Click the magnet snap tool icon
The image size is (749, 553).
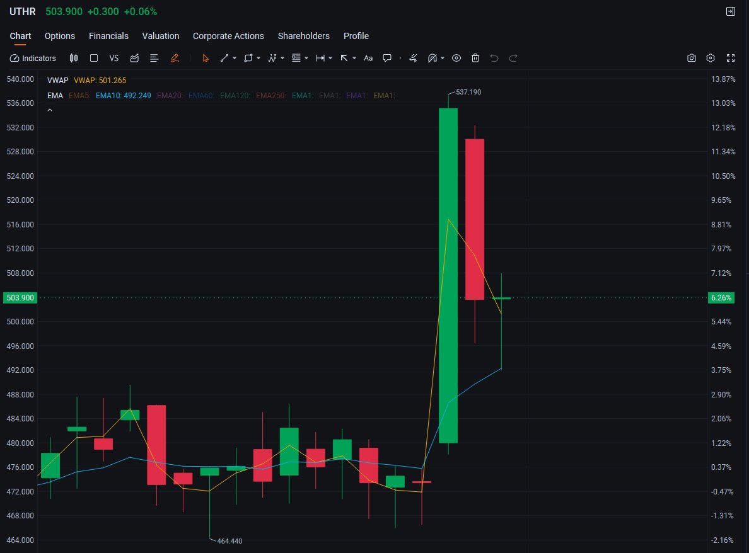click(x=433, y=58)
